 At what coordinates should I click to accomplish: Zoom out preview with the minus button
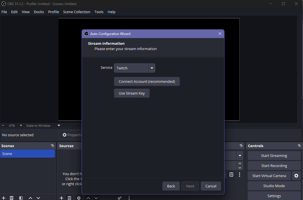click(3, 126)
